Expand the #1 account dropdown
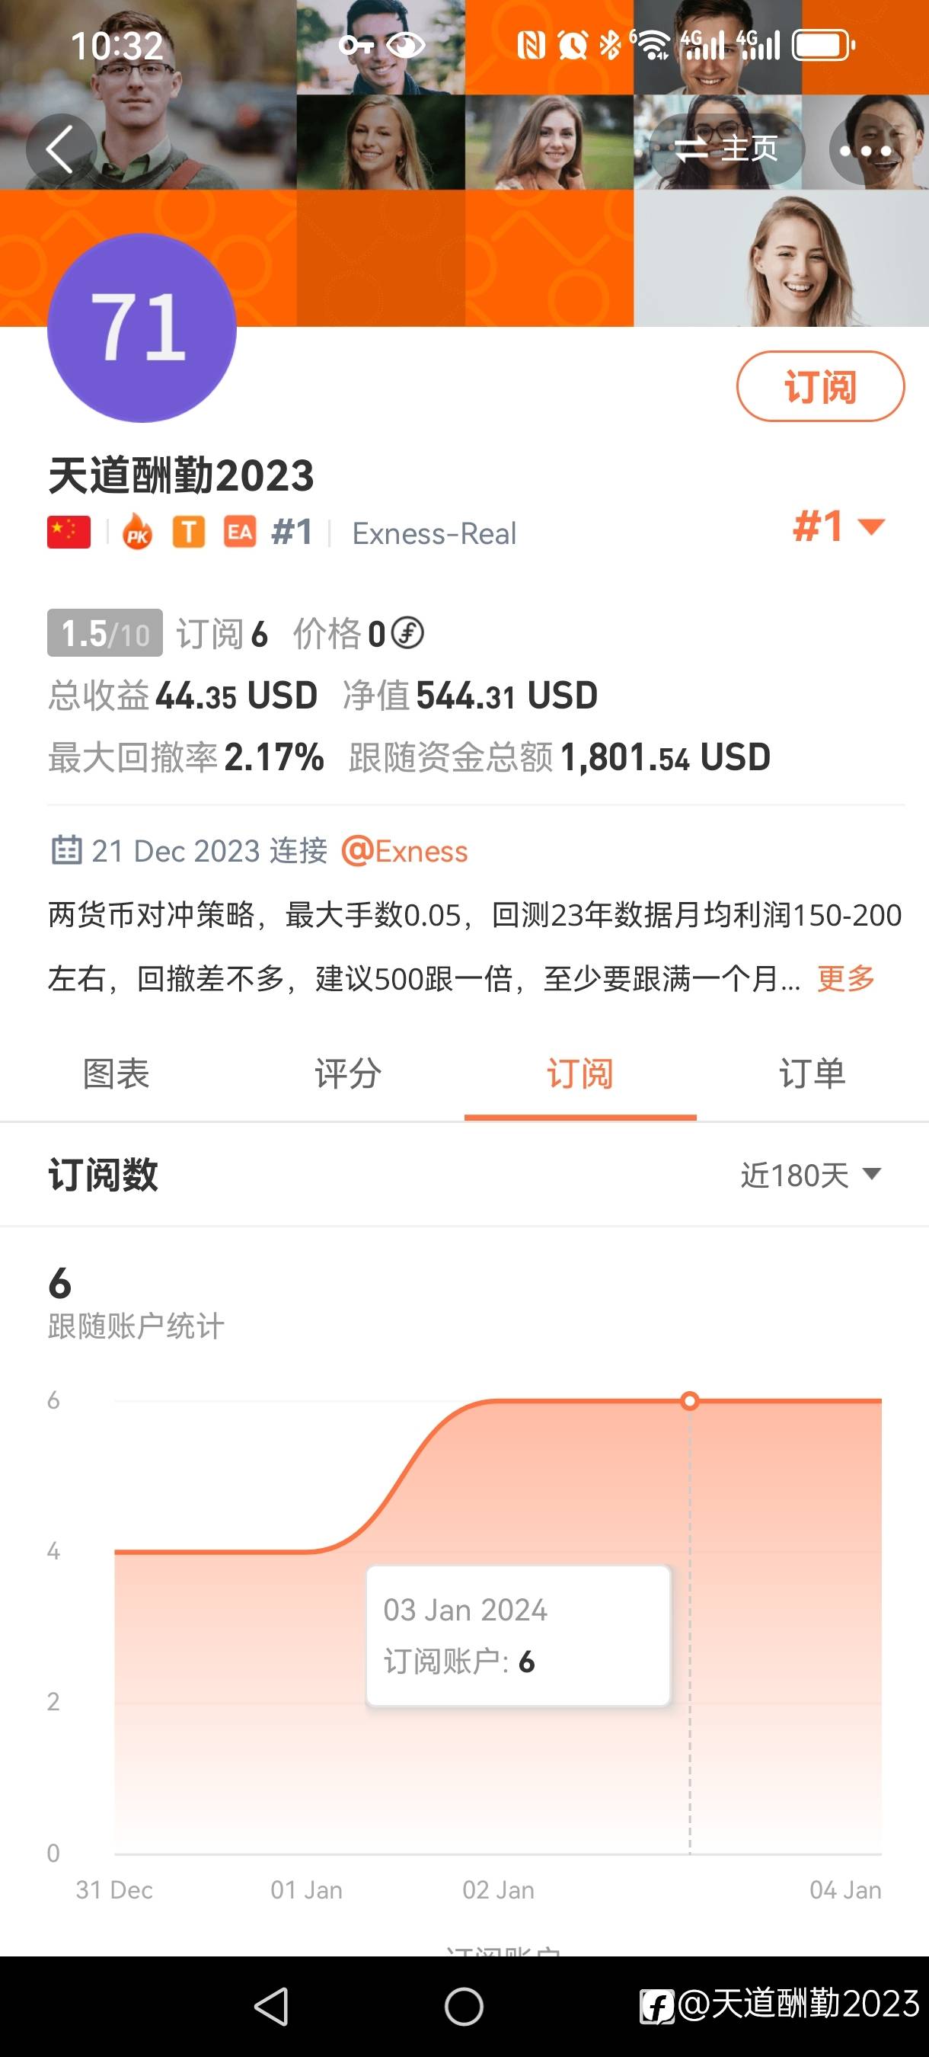The image size is (929, 2057). [840, 527]
